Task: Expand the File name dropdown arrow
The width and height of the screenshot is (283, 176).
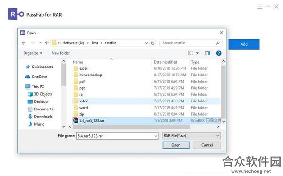Action: pos(156,136)
